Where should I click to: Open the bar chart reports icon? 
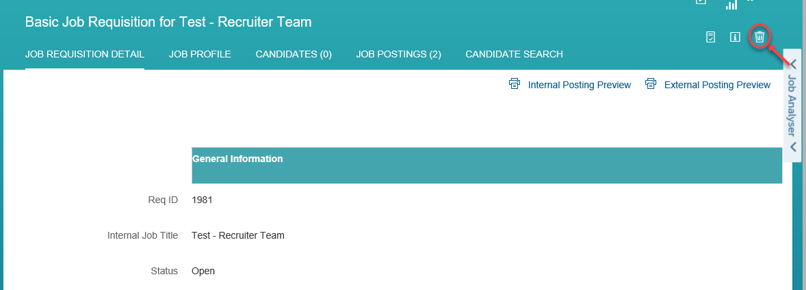[x=731, y=4]
